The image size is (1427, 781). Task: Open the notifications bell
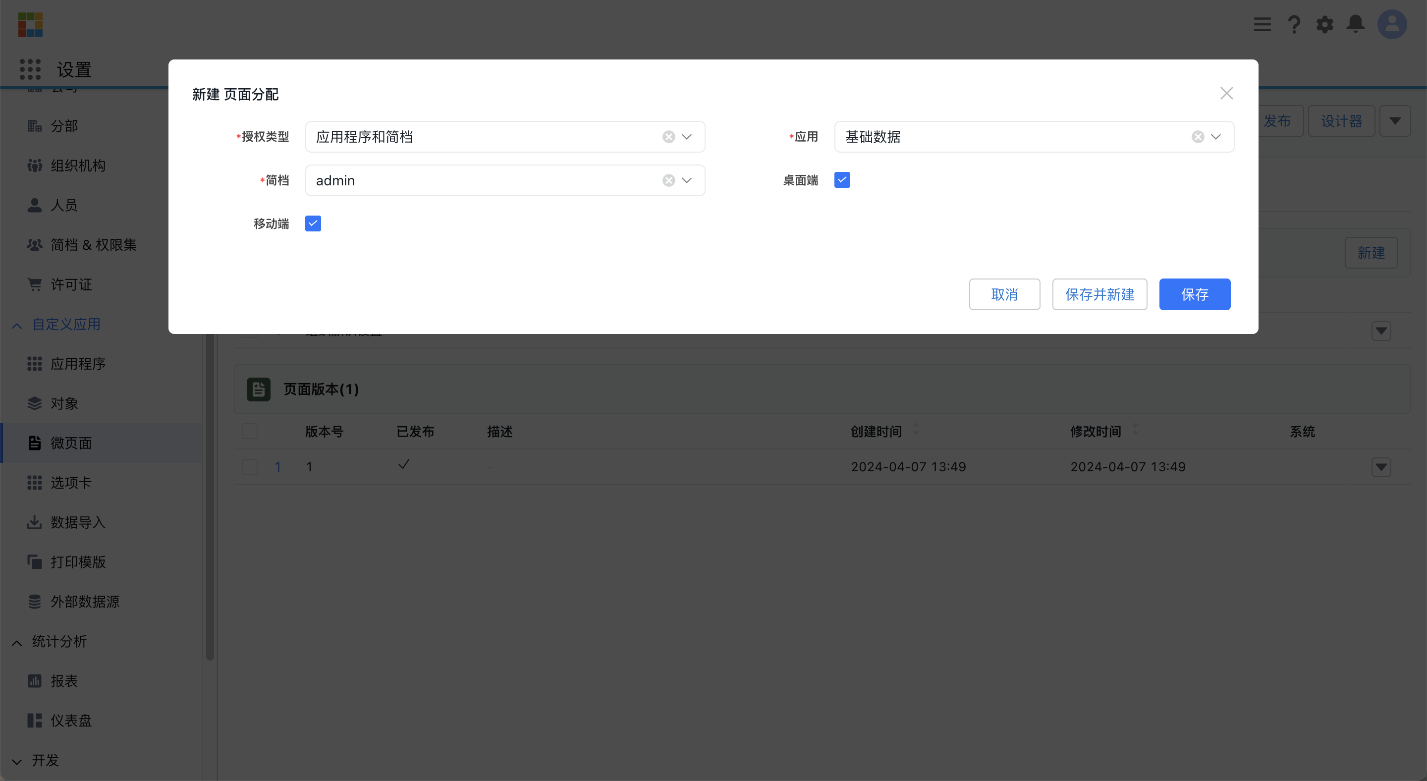[1355, 24]
